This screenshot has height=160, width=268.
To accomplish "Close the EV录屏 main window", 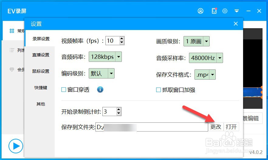I will tap(259, 11).
